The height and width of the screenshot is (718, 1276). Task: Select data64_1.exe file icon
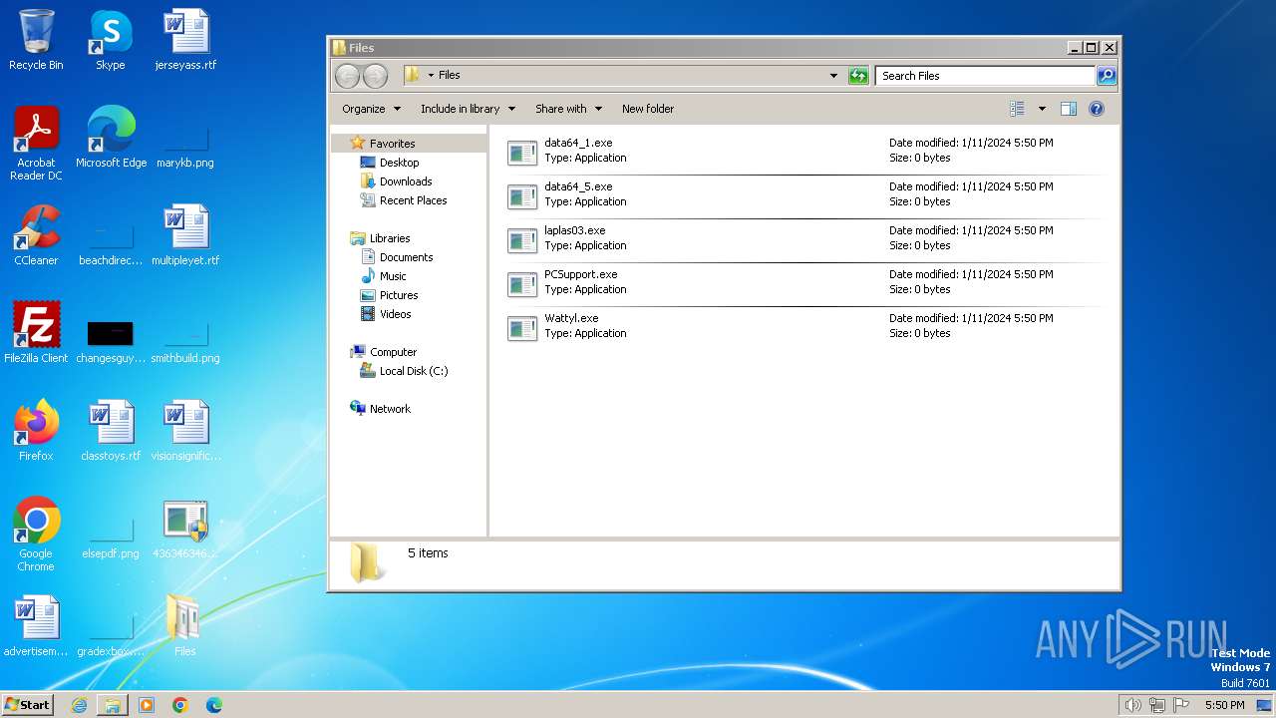pos(522,153)
